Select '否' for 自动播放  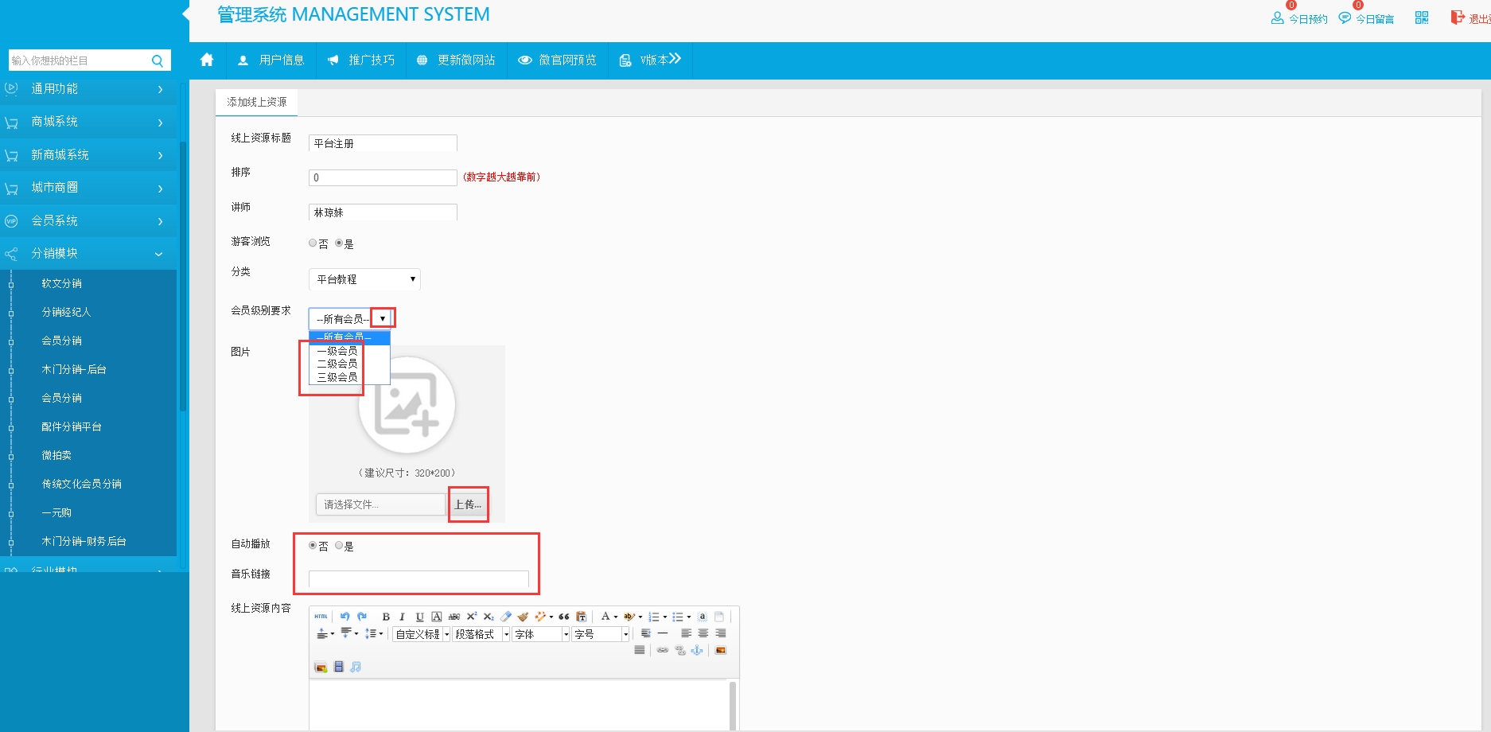pos(313,546)
